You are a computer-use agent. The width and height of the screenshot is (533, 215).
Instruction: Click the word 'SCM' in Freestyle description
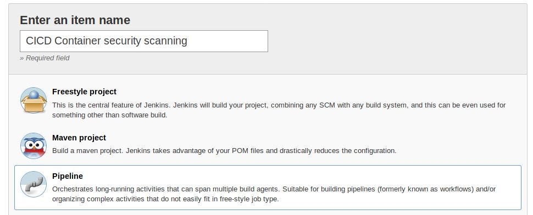326,105
